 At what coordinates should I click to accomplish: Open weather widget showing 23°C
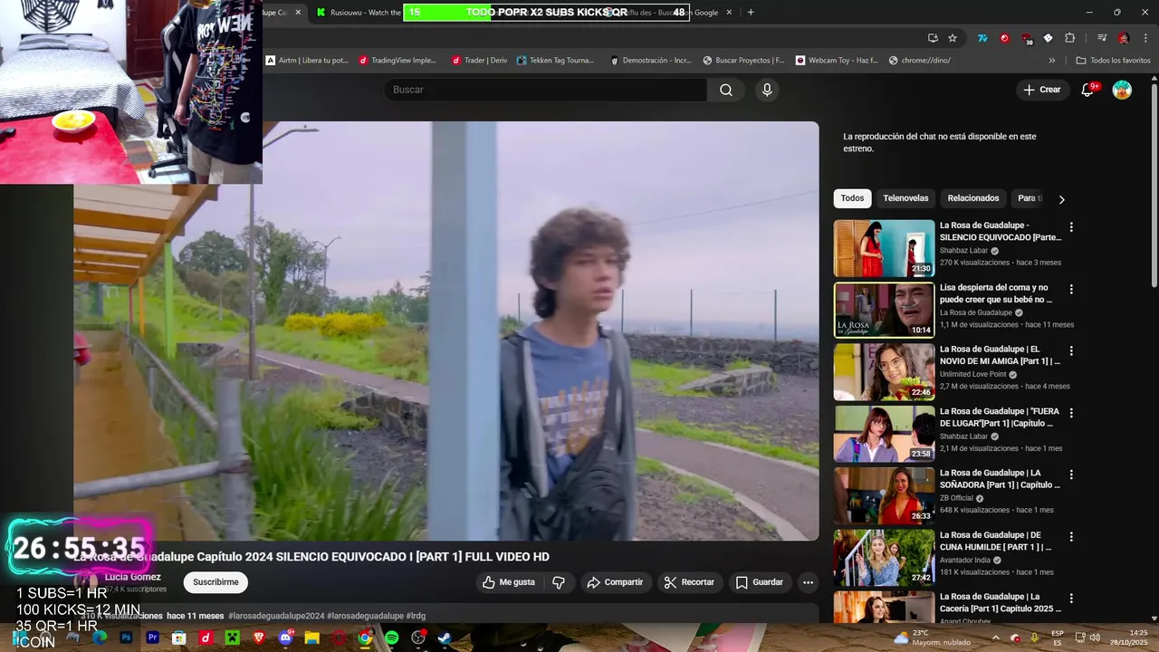pyautogui.click(x=931, y=638)
